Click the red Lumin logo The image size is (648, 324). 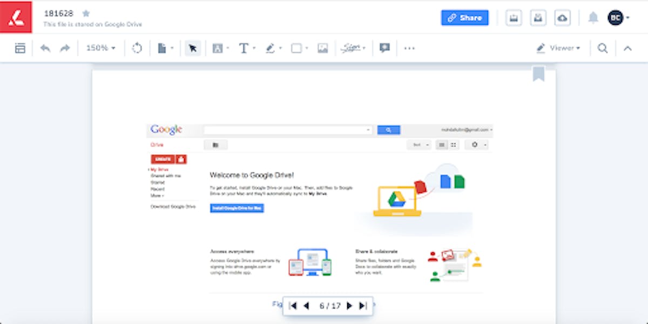pos(16,17)
